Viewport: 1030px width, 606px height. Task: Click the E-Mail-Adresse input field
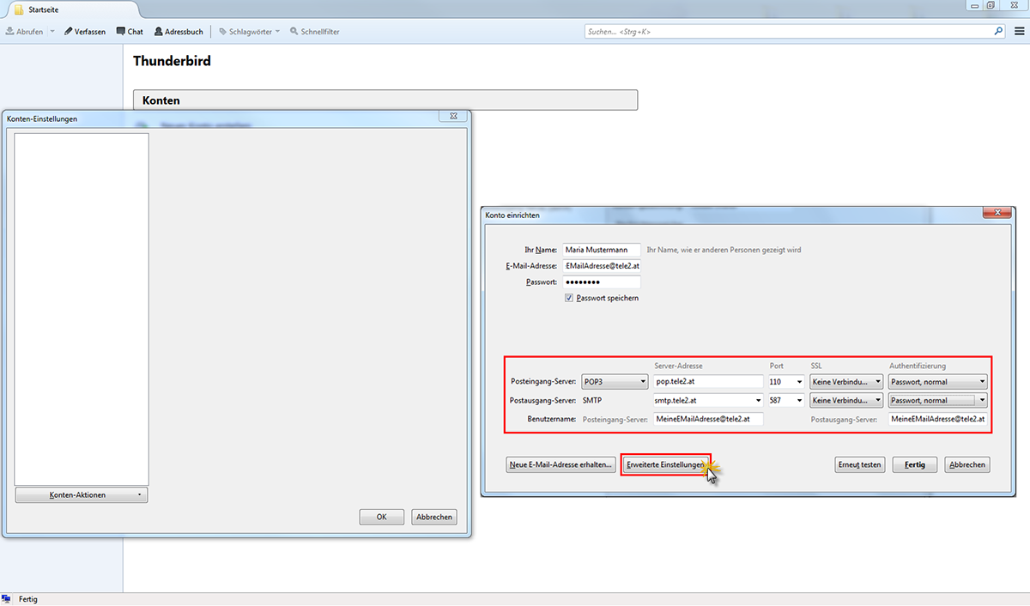tap(602, 266)
